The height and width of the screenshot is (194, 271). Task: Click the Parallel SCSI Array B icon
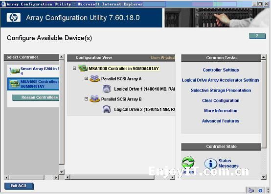coord(94,99)
